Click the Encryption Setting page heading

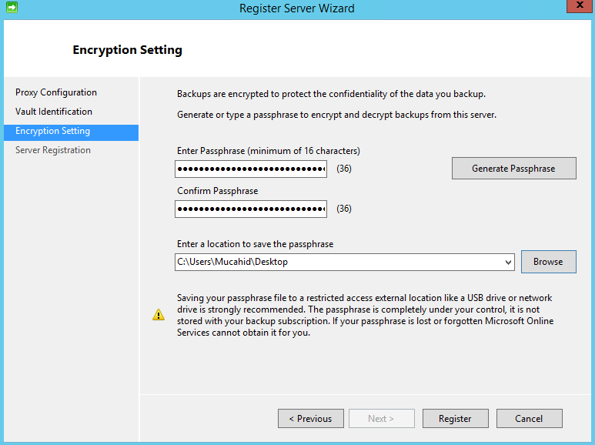point(128,50)
